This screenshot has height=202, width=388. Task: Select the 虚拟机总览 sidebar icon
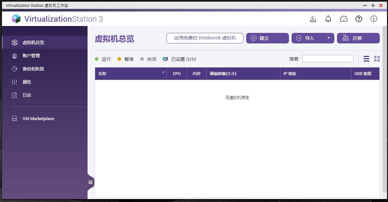pyautogui.click(x=14, y=42)
